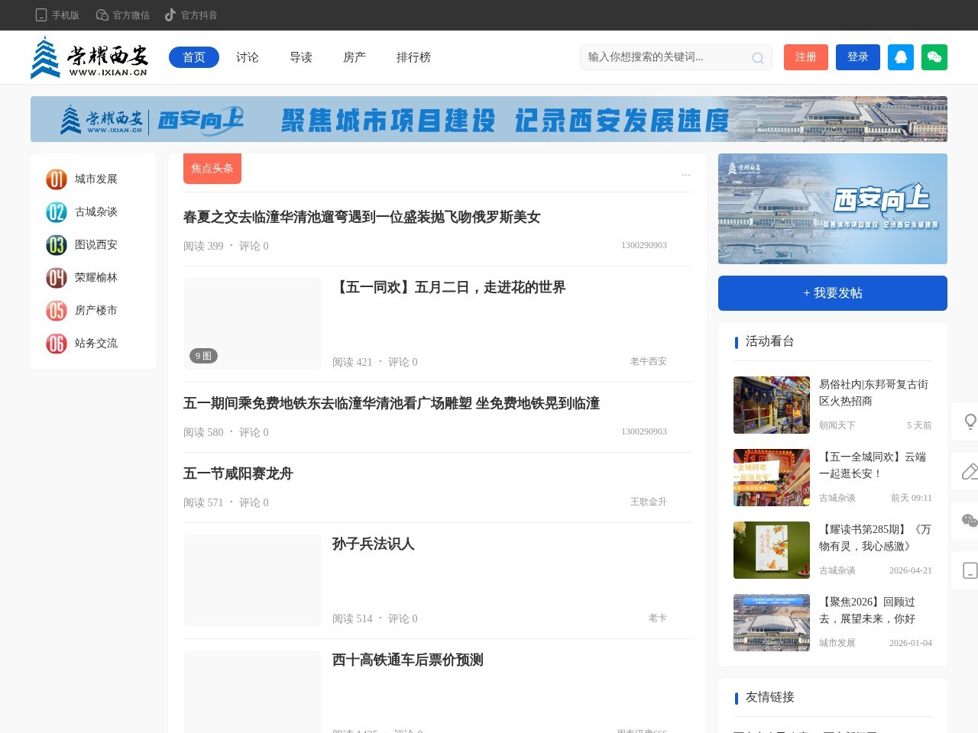Click the 聚焦2026 activity thumbnail

click(772, 623)
